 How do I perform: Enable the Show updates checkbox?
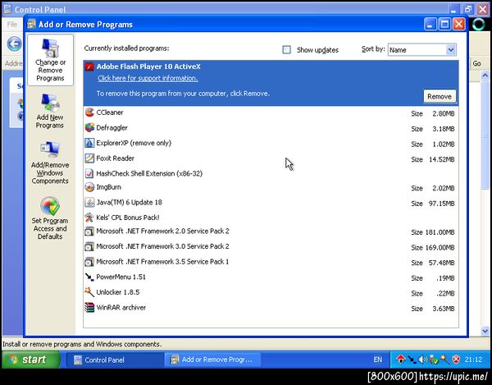pos(286,49)
